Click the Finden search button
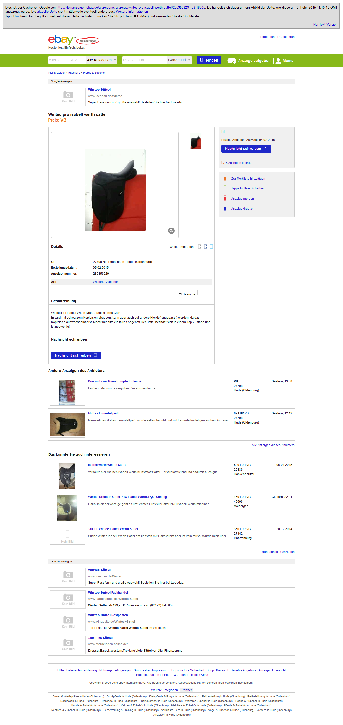The height and width of the screenshot is (725, 343). 209,60
